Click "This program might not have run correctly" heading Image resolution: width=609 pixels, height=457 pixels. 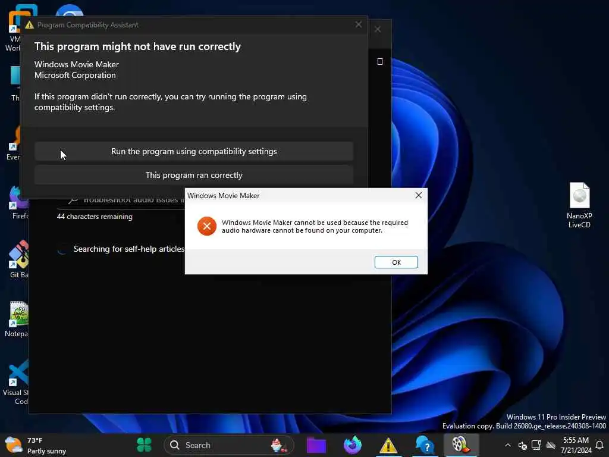(x=137, y=46)
